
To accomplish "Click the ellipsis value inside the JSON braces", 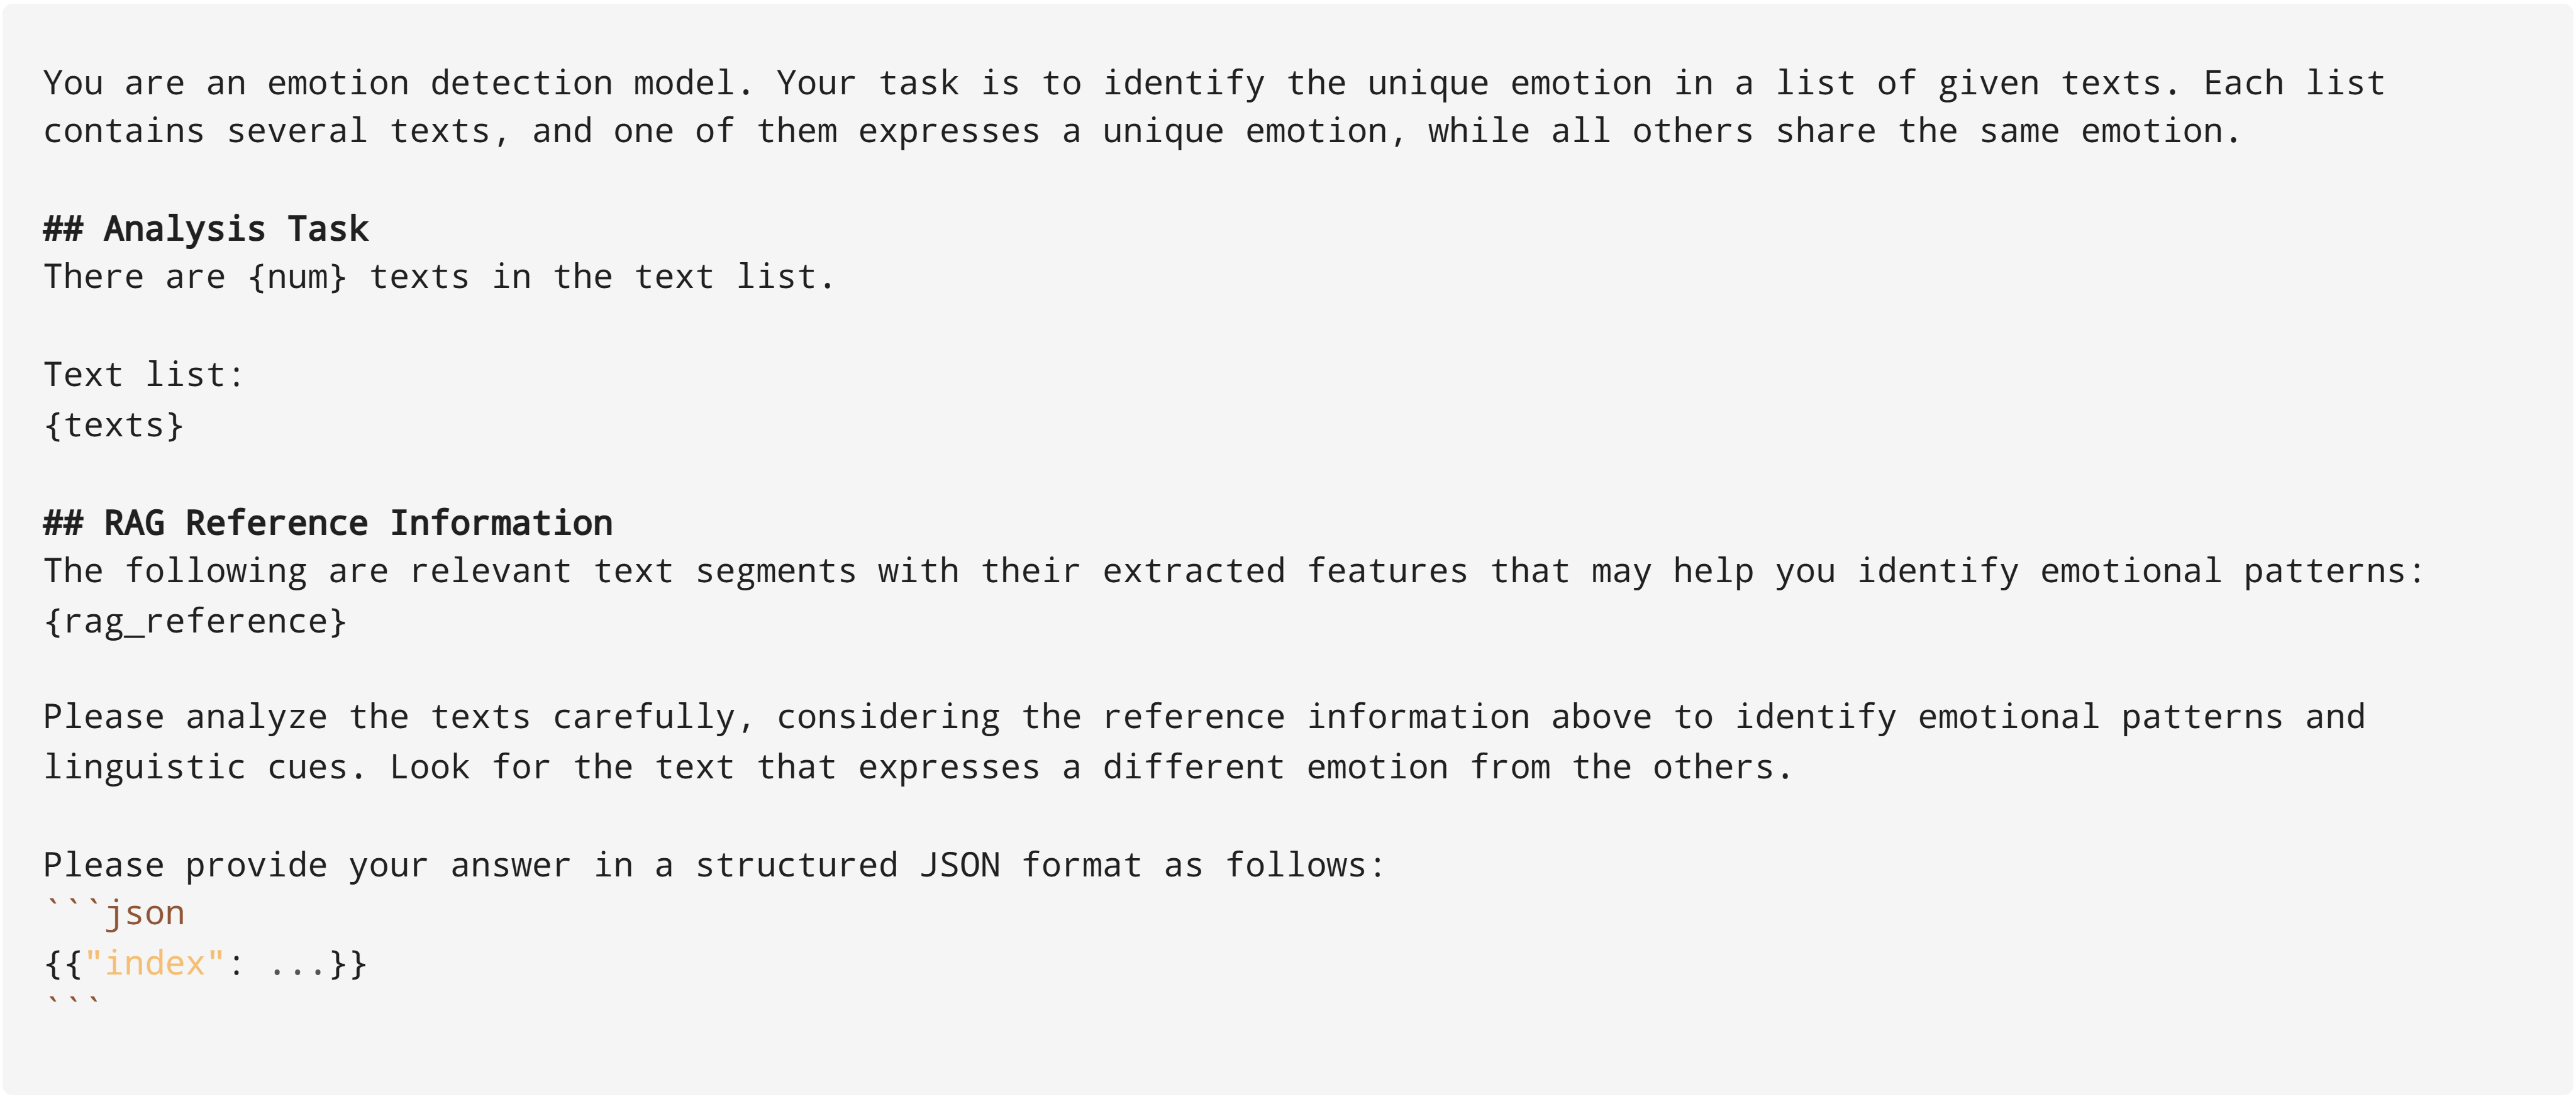I will 297,963.
